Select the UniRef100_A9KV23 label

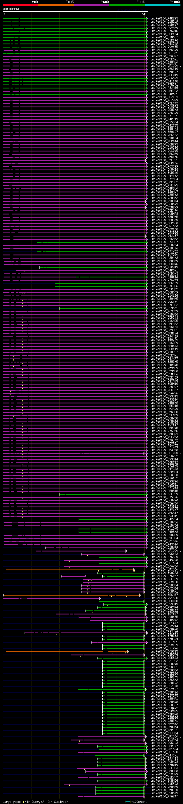pyautogui.click(x=164, y=554)
